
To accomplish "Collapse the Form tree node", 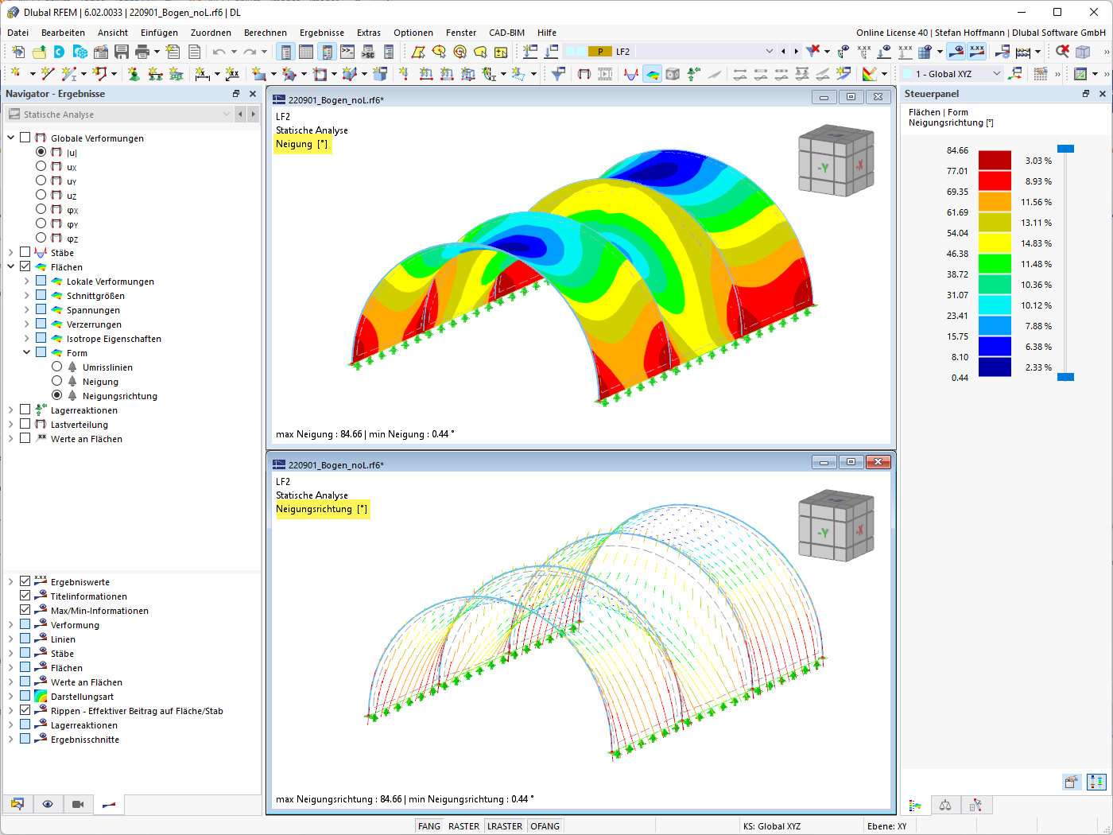I will click(x=27, y=352).
